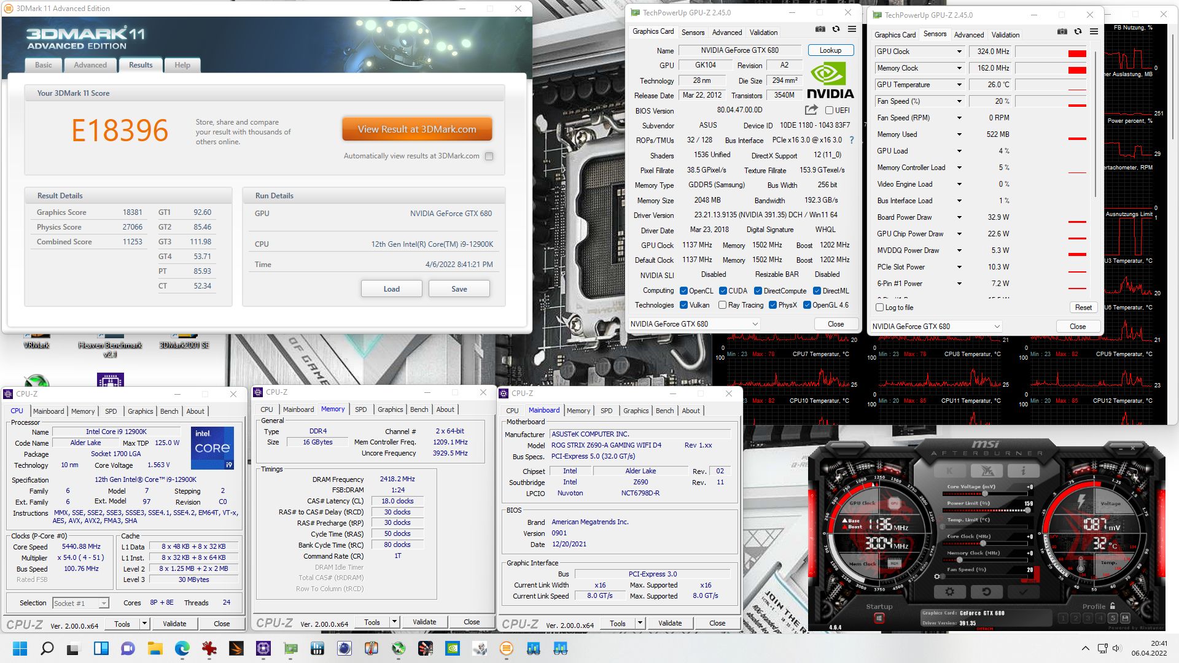The image size is (1179, 663).
Task: Switch to the 3DMark 11 Help tab
Action: click(x=182, y=65)
